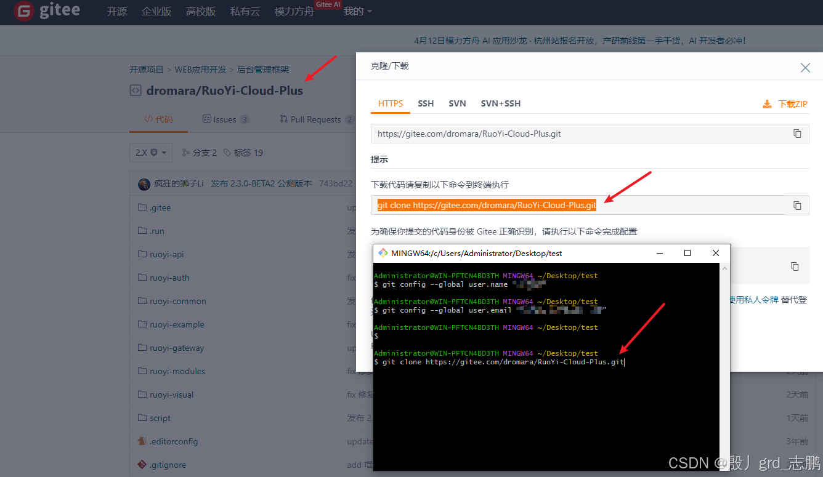Open commit hash 743bd22
This screenshot has height=477, width=823.
pyautogui.click(x=336, y=183)
